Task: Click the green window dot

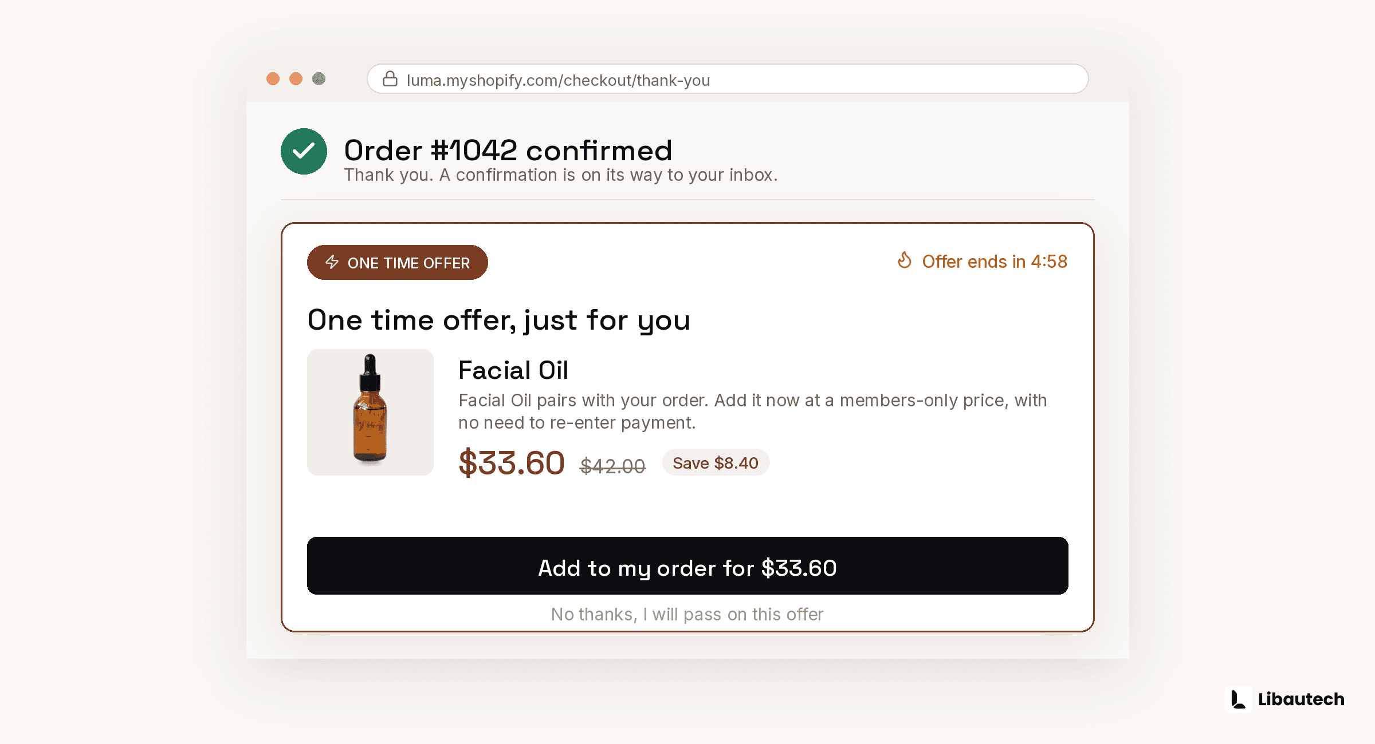Action: (319, 78)
